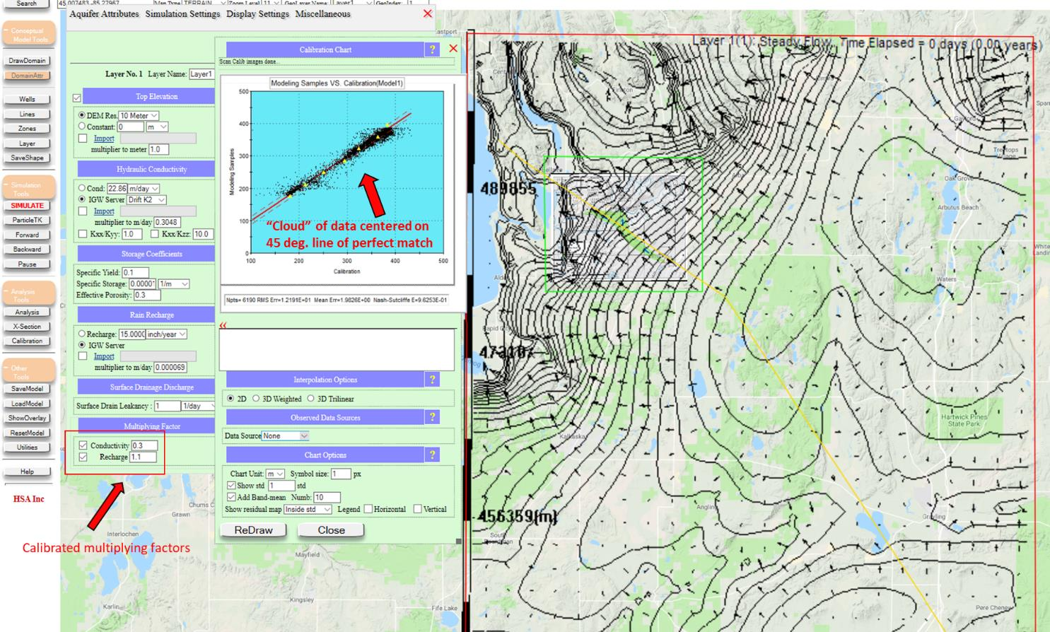
Task: Open the DEM resolution 10 Meter dropdown
Action: coord(139,115)
